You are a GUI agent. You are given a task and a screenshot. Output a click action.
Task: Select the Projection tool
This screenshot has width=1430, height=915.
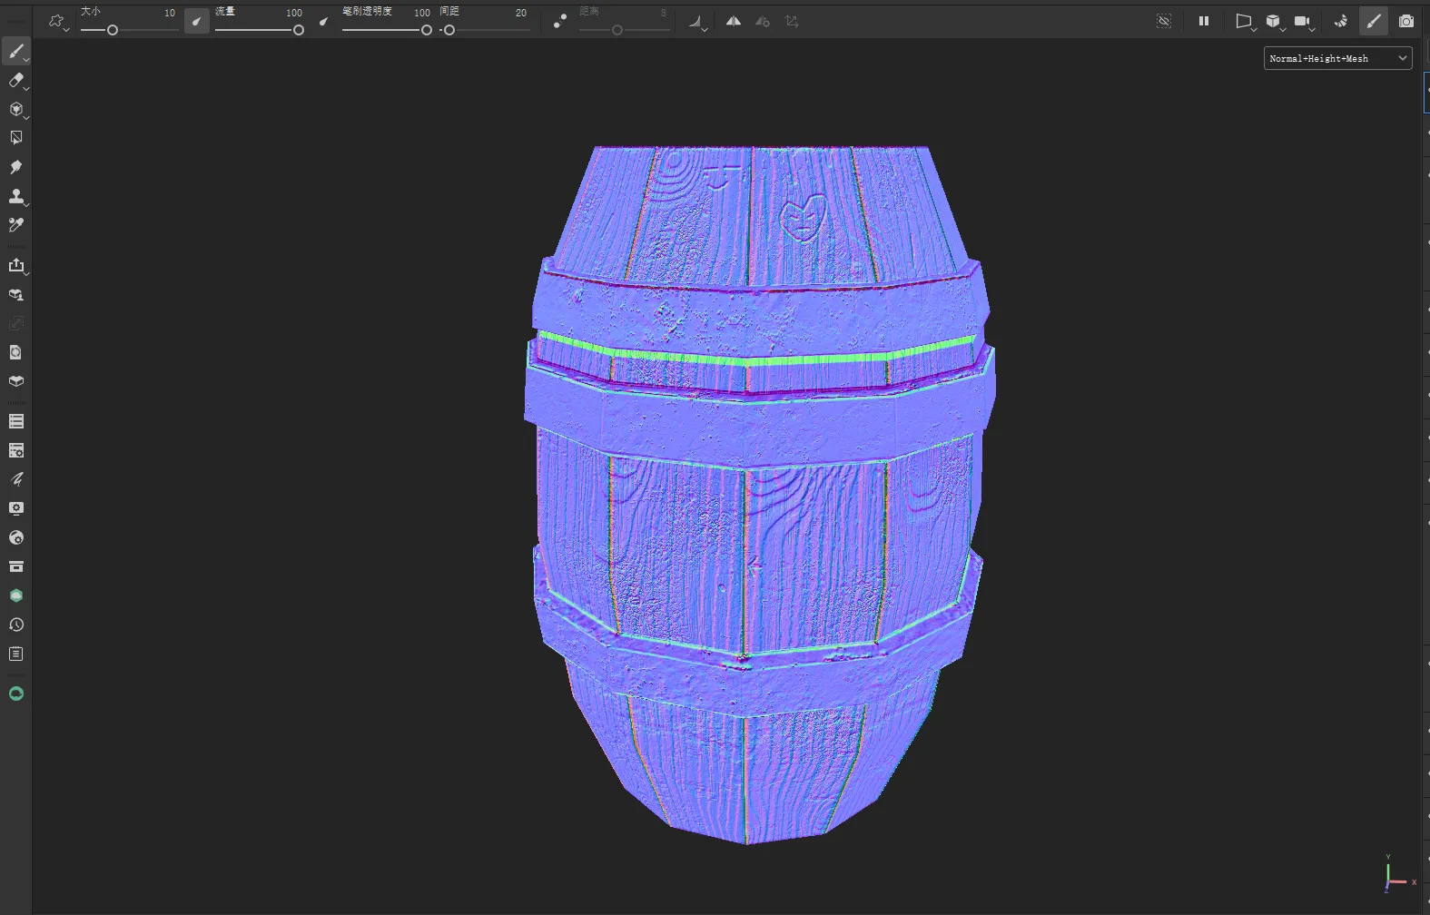[15, 110]
